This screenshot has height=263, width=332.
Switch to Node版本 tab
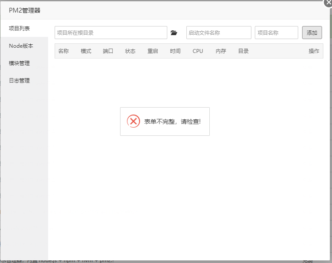click(24, 46)
